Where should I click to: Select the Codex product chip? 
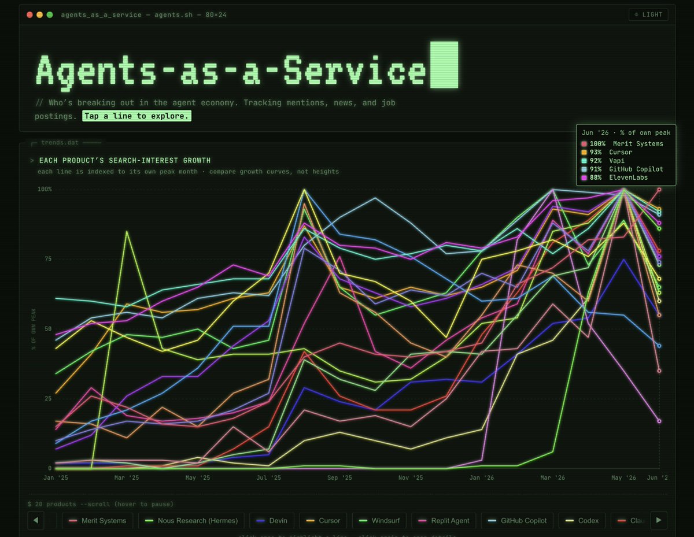point(582,521)
